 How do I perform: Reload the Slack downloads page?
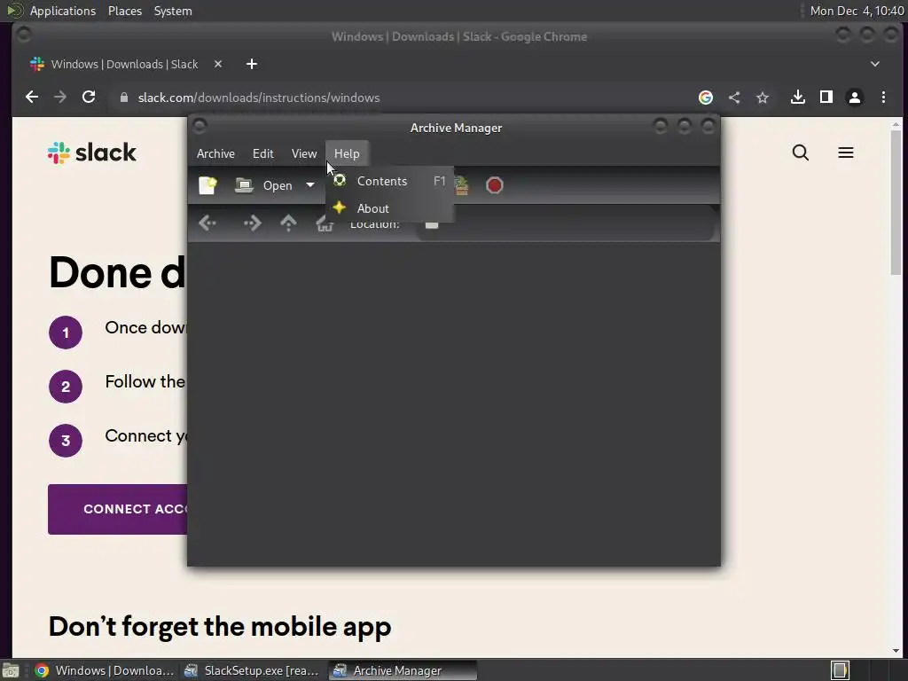[89, 98]
